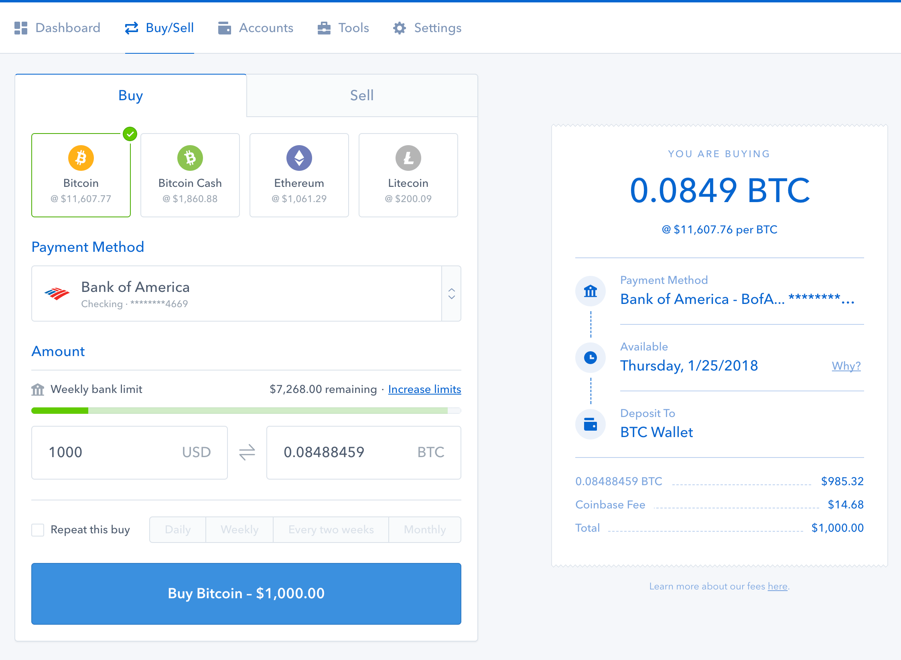
Task: Open the Settings menu item
Action: (x=427, y=28)
